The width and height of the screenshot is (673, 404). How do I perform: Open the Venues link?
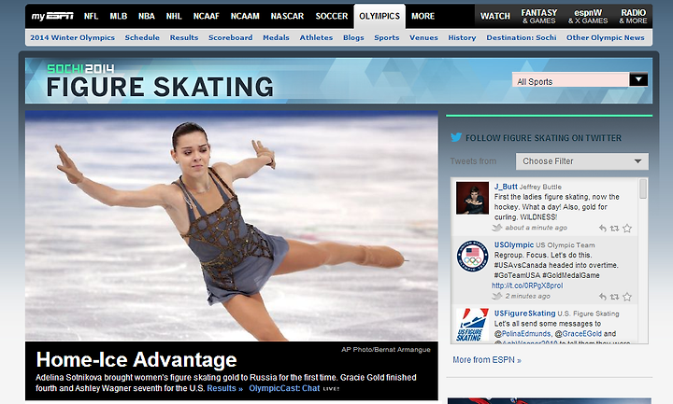(x=423, y=37)
